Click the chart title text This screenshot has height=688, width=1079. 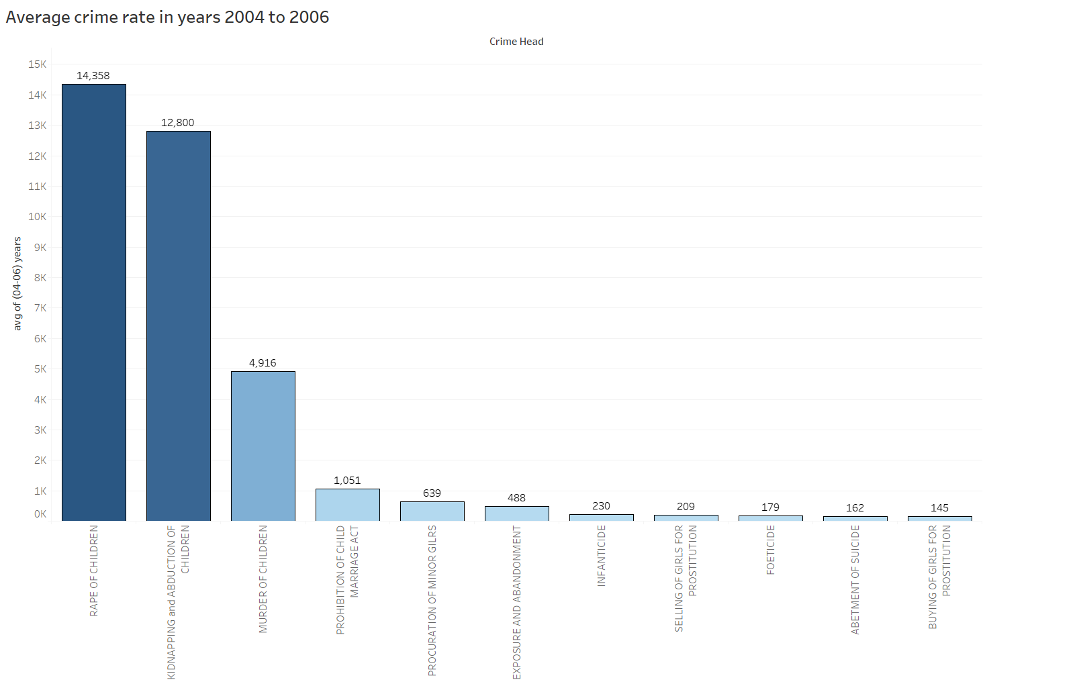tap(167, 17)
